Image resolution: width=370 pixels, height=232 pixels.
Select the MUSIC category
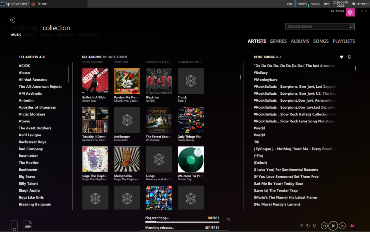[x=16, y=35]
